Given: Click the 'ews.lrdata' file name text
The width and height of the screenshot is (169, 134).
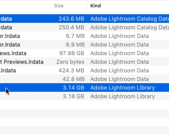Looking at the screenshot, I should 13,53.
